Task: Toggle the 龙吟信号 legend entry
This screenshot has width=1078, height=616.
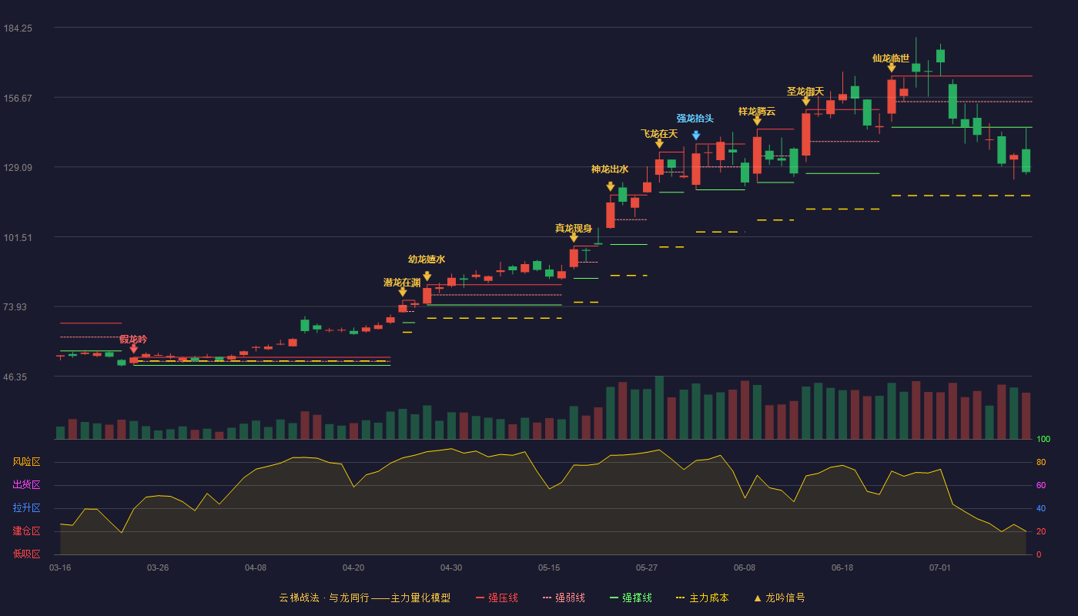Action: pos(779,598)
